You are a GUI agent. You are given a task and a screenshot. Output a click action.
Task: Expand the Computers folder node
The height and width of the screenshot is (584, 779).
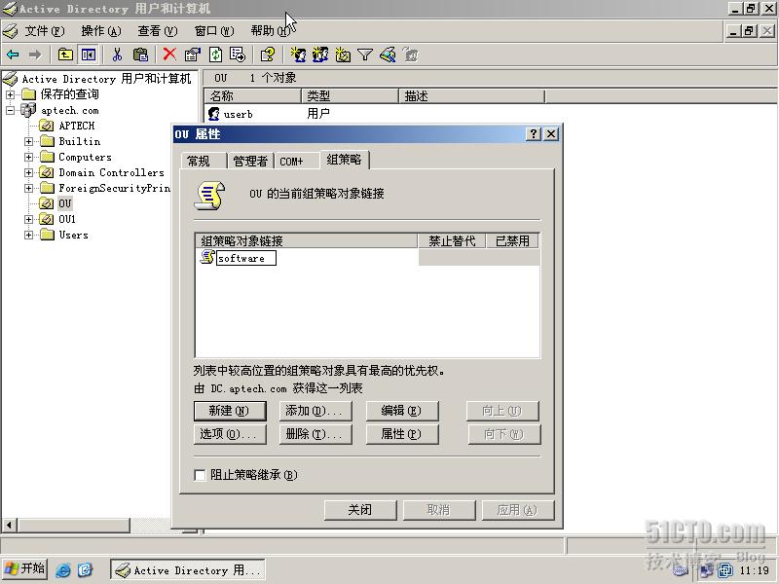29,158
